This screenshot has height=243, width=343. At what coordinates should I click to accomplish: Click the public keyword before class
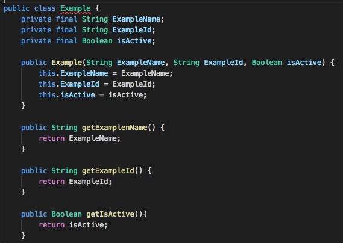click(17, 8)
